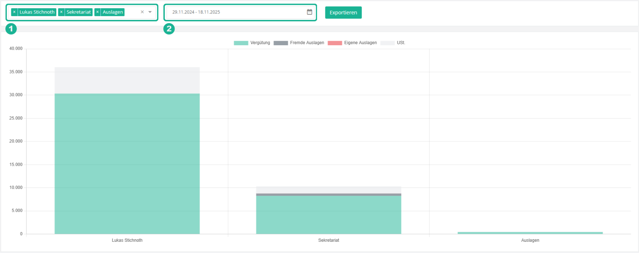Click the red Eigene Auslagen color swatch
Screen dimensions: 639x253
tap(335, 43)
